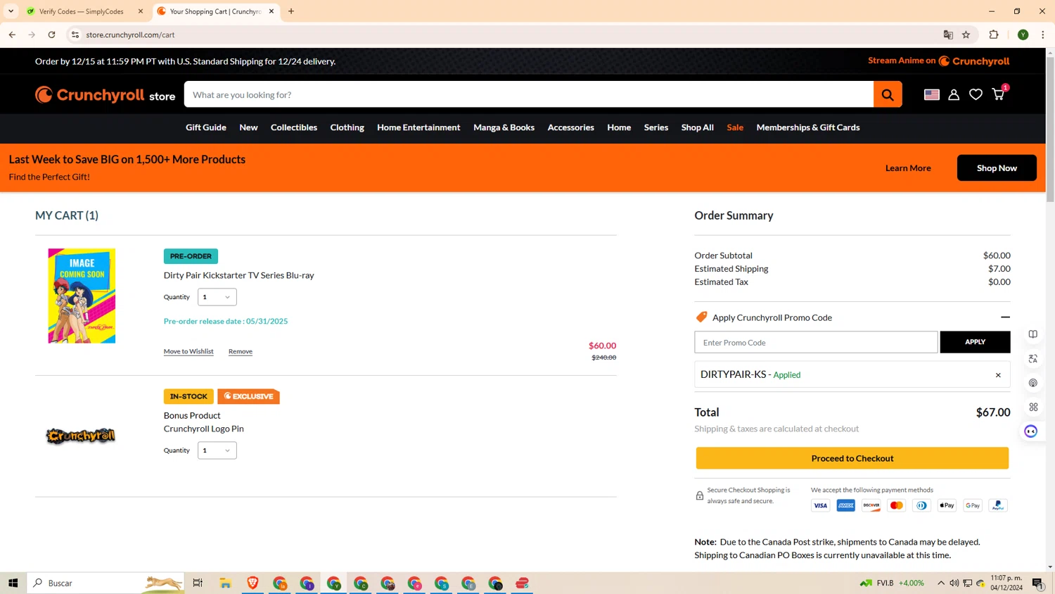1055x594 pixels.
Task: Click Move to Wishlist link
Action: (x=188, y=351)
